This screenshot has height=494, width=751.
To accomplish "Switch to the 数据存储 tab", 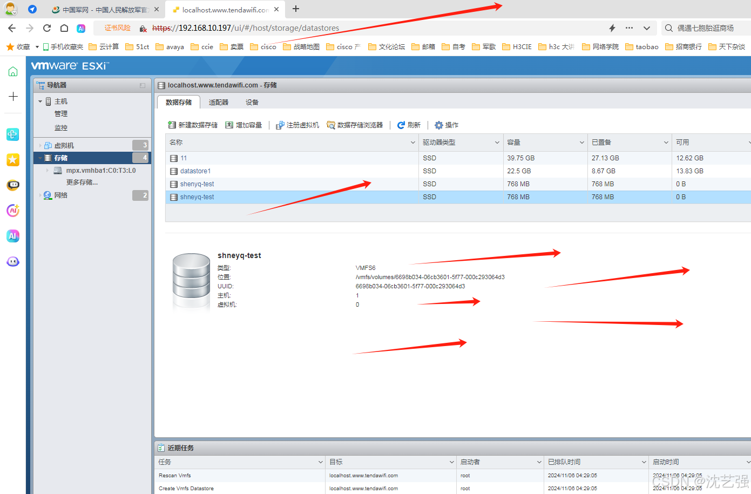I will (x=179, y=102).
